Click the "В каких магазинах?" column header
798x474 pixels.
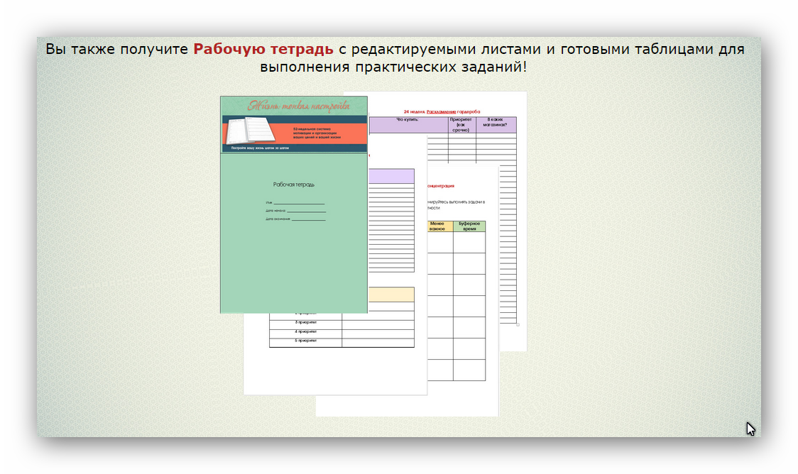(496, 122)
